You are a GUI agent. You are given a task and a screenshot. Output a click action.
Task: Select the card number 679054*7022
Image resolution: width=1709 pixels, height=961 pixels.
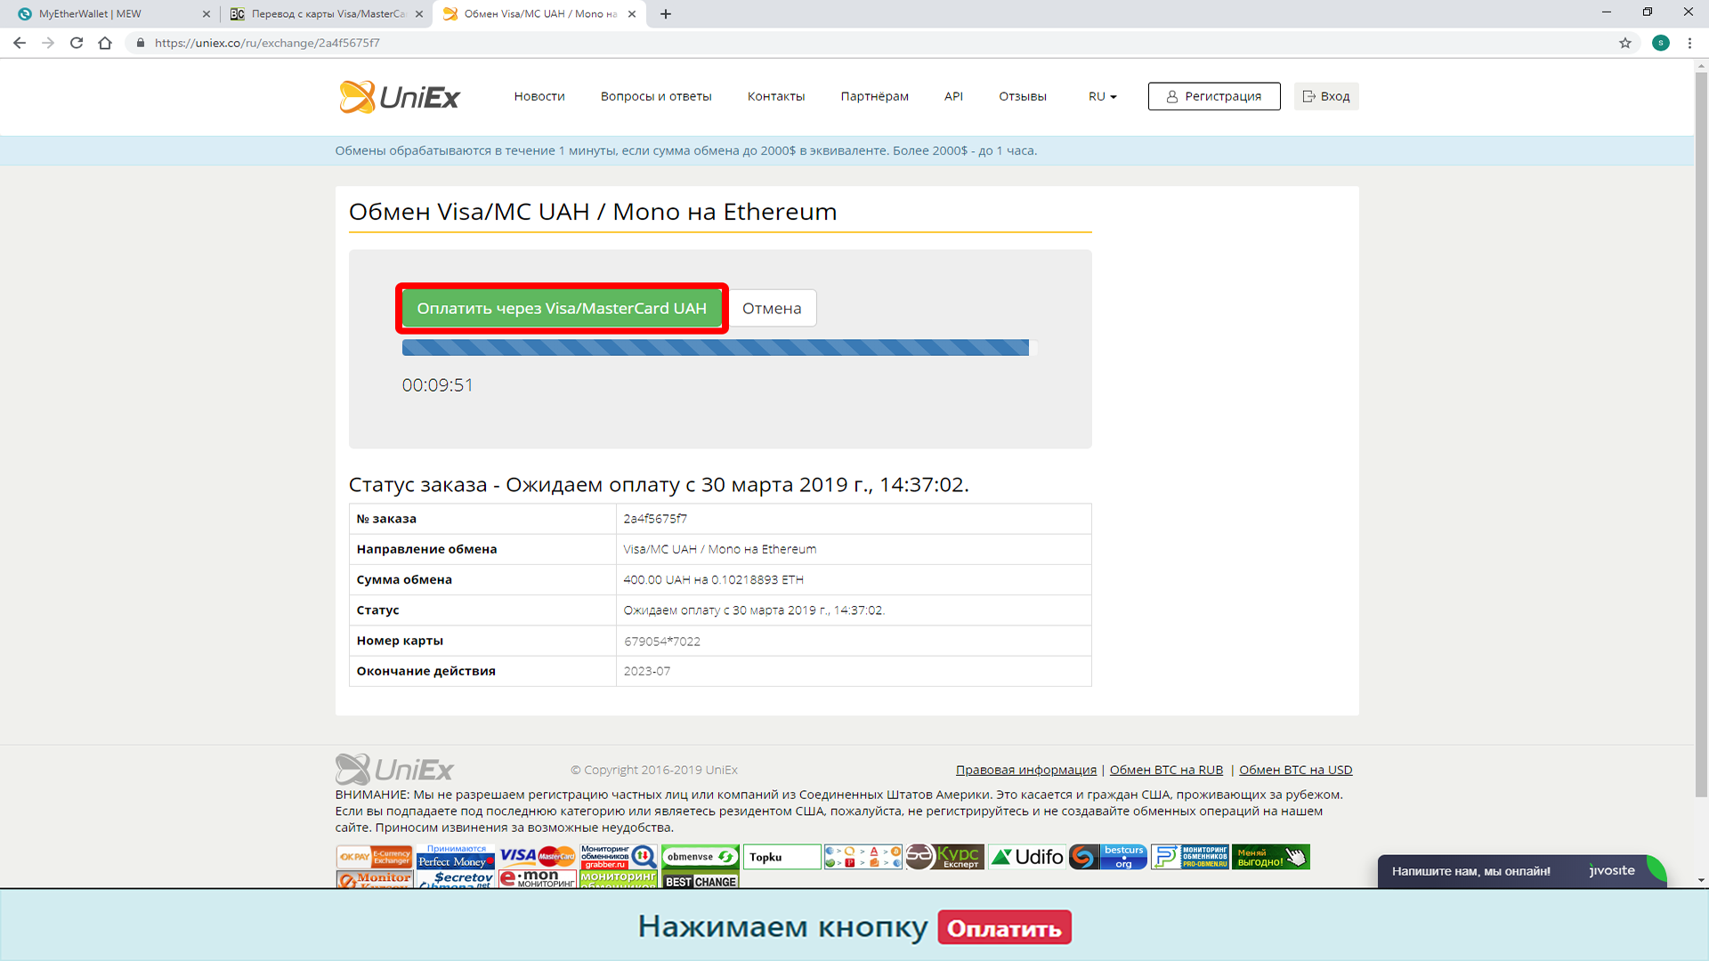[662, 642]
